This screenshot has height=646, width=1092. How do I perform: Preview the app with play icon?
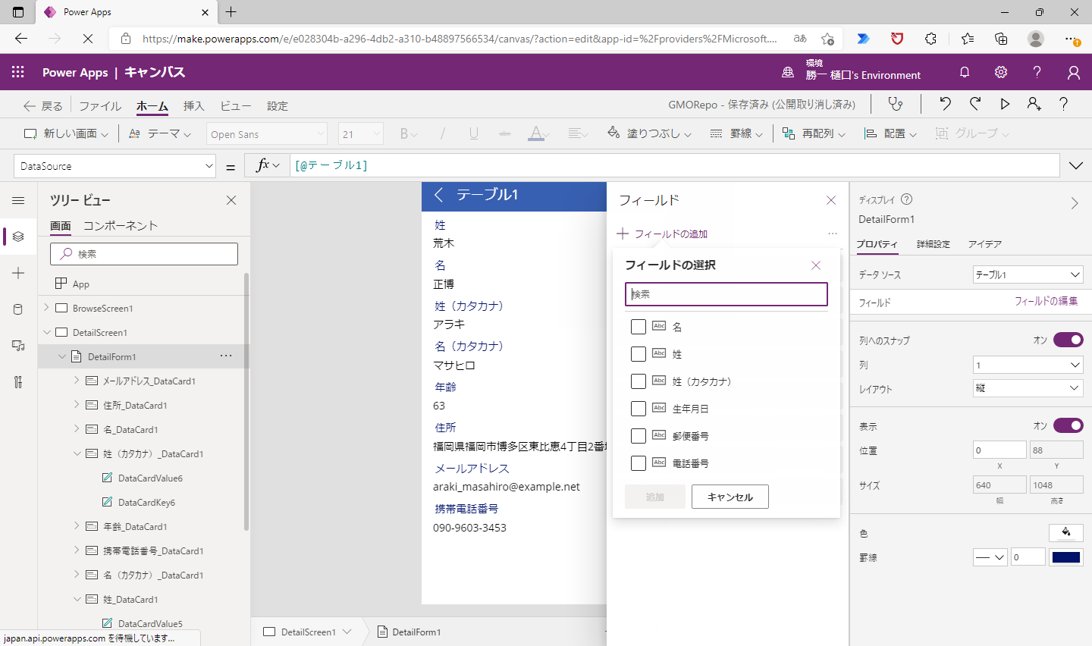[x=1005, y=104]
